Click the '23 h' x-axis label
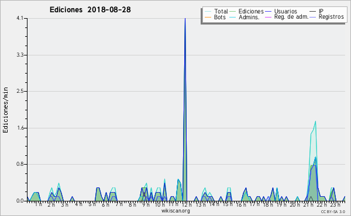This screenshot has height=216, width=351. 335,204
